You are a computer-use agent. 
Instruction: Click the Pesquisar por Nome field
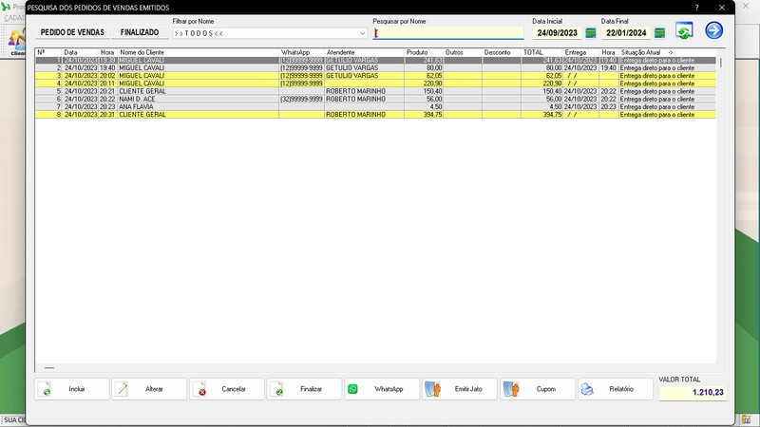[448, 33]
